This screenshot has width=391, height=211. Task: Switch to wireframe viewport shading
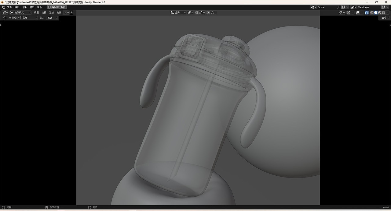coord(372,12)
